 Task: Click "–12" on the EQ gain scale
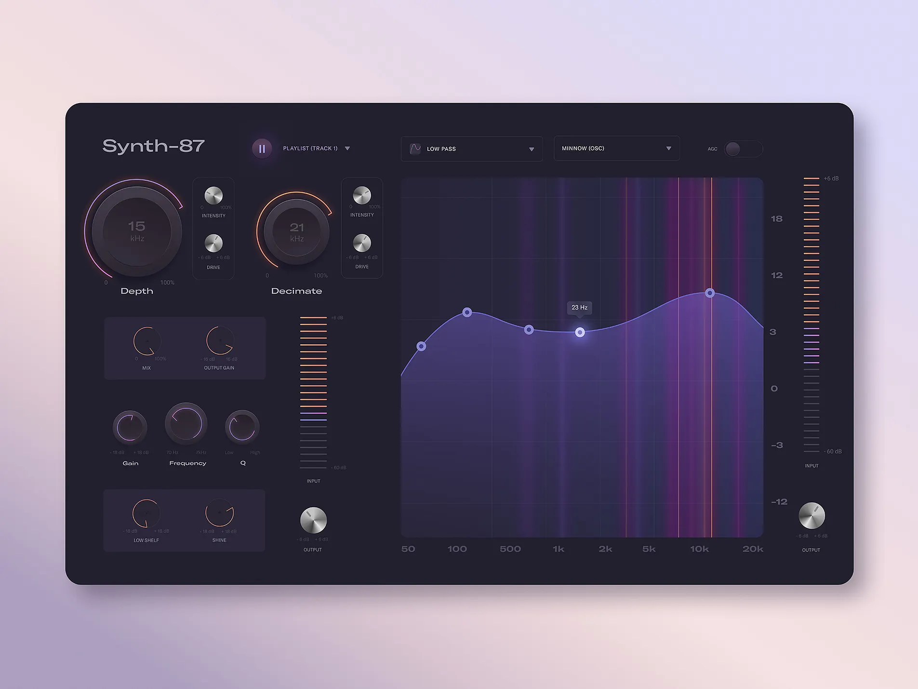[x=779, y=502]
